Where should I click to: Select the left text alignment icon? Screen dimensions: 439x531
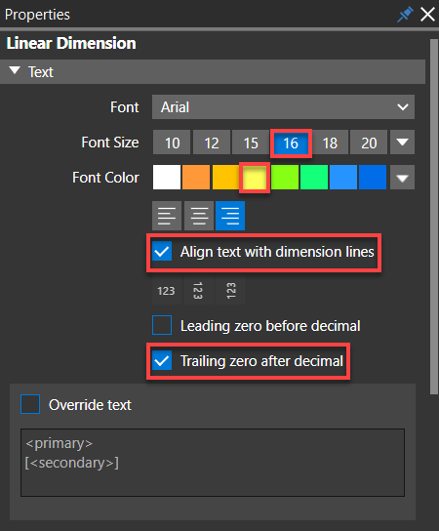[167, 216]
